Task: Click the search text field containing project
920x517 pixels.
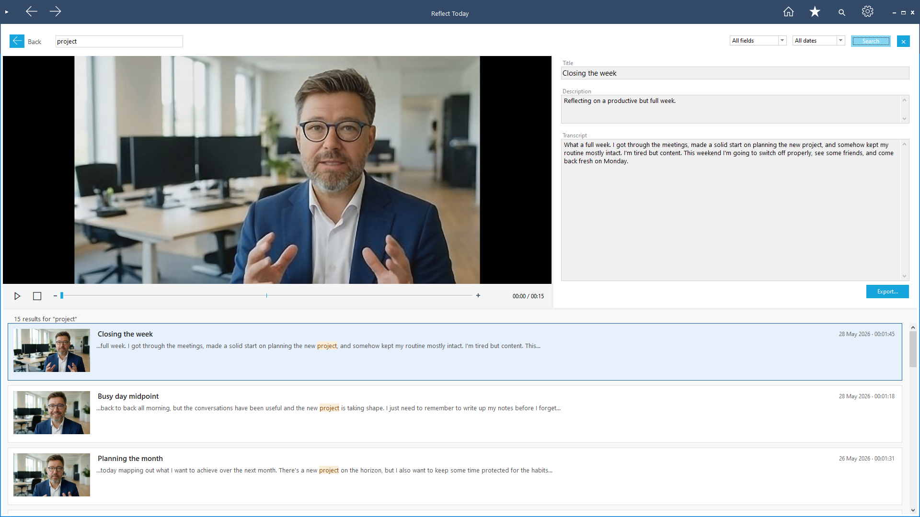Action: point(119,41)
